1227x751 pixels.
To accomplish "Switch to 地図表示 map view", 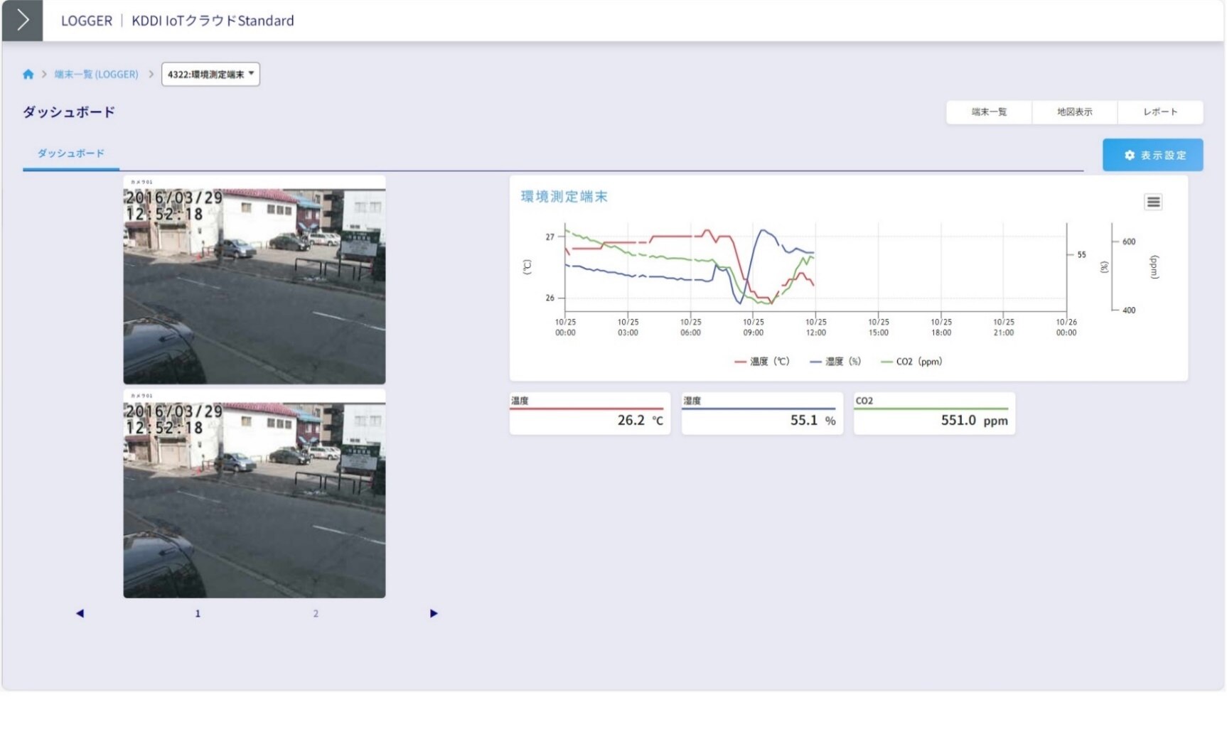I will tap(1074, 112).
